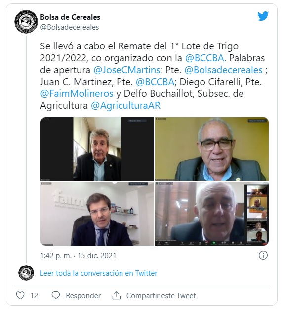The image size is (282, 310).
Task: Click the small avatar beside conversation link
Action: pos(26,273)
